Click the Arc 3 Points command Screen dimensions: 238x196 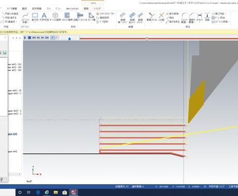coord(10,14)
